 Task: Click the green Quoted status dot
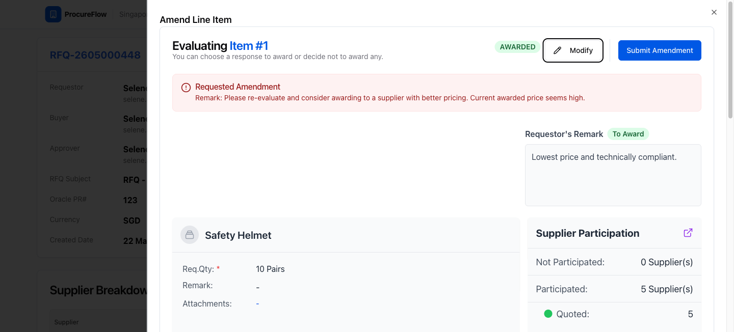pos(548,314)
